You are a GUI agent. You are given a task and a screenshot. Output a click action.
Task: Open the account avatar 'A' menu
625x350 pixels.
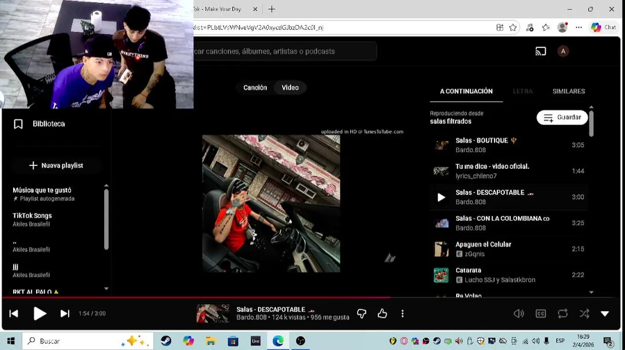coord(563,51)
